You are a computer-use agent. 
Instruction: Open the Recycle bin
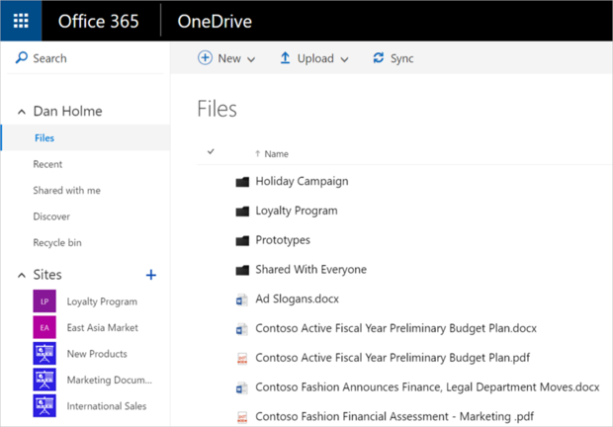pos(57,242)
